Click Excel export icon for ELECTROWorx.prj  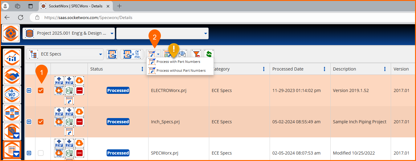[69, 91]
